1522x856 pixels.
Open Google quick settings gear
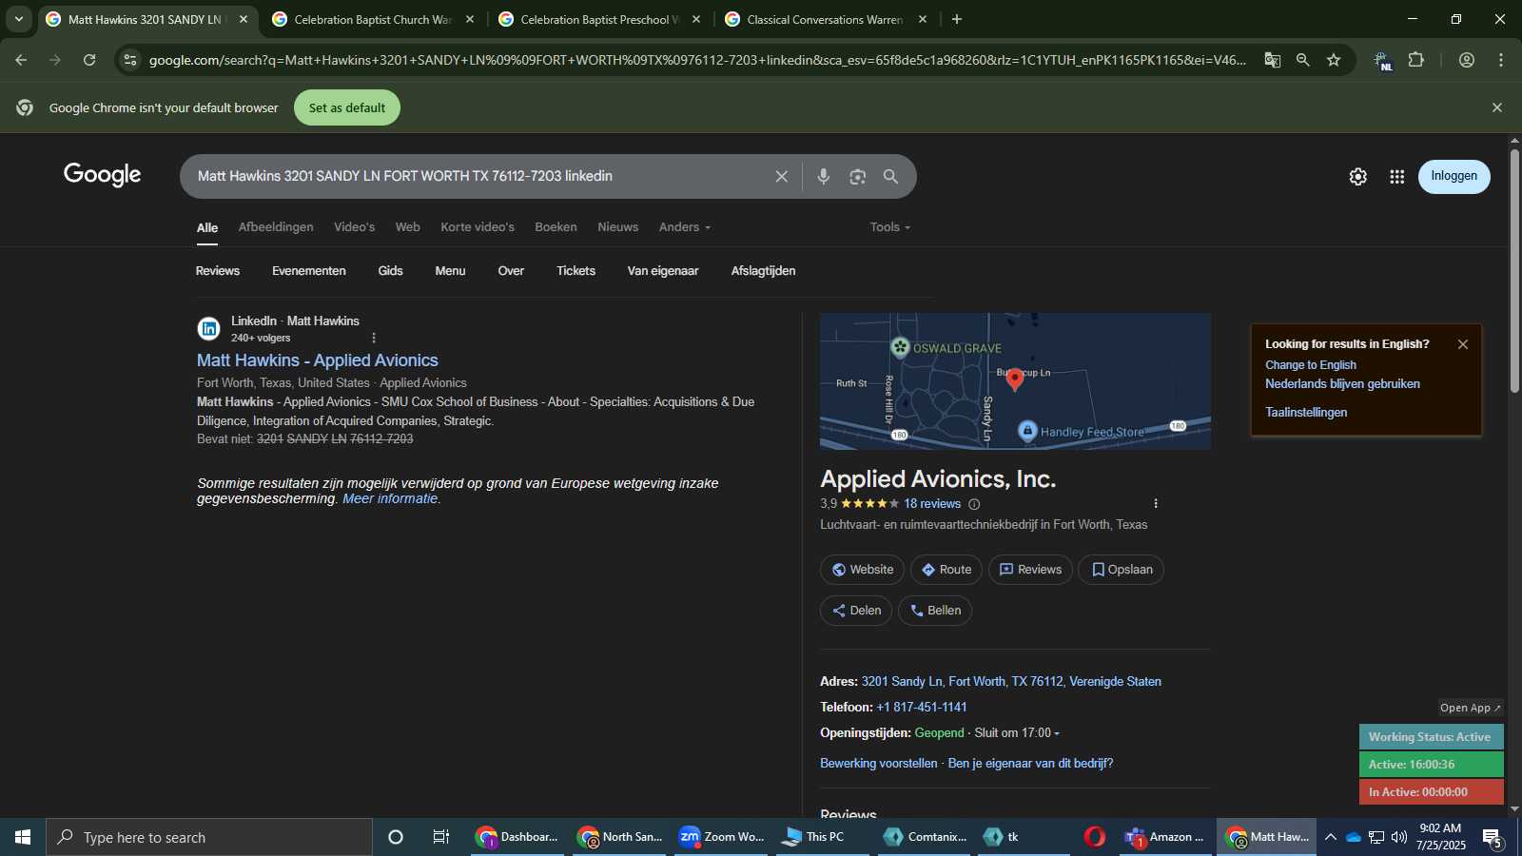1357,177
